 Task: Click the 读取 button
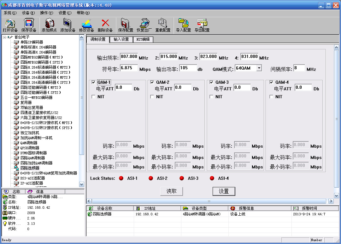(171, 191)
